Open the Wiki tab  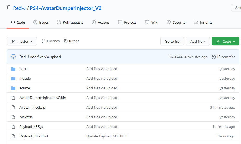click(x=152, y=22)
